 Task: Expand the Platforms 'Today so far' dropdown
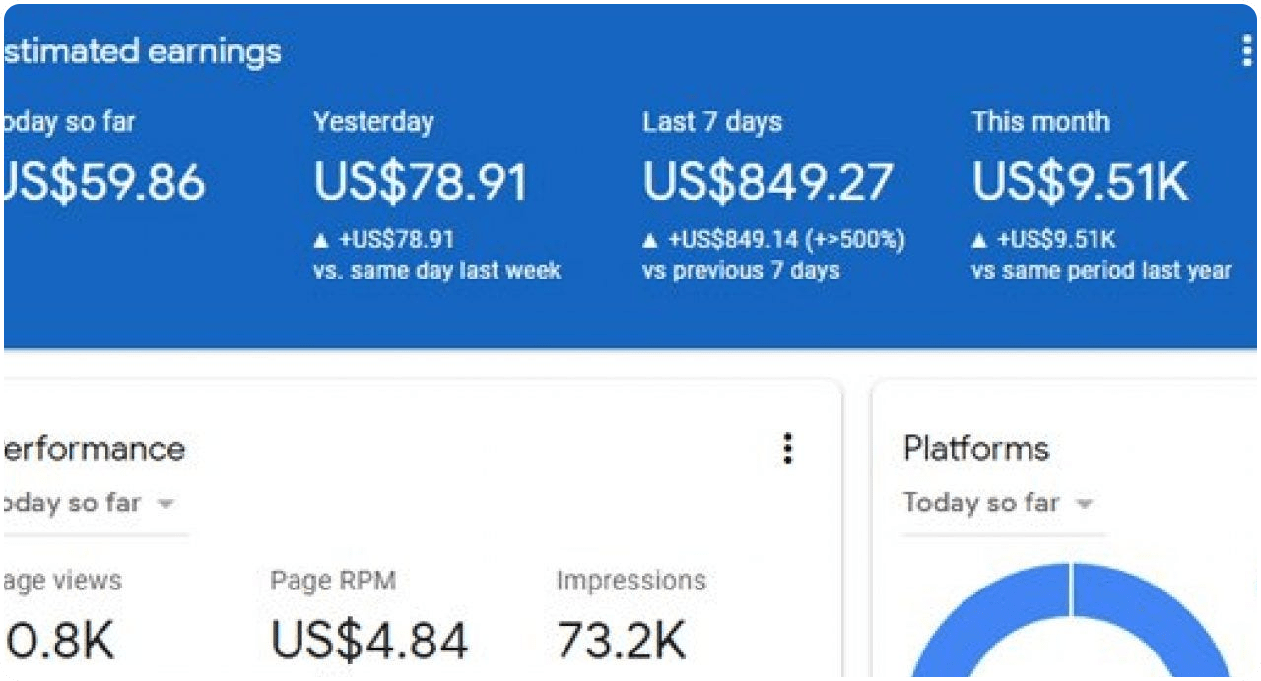pos(1084,504)
